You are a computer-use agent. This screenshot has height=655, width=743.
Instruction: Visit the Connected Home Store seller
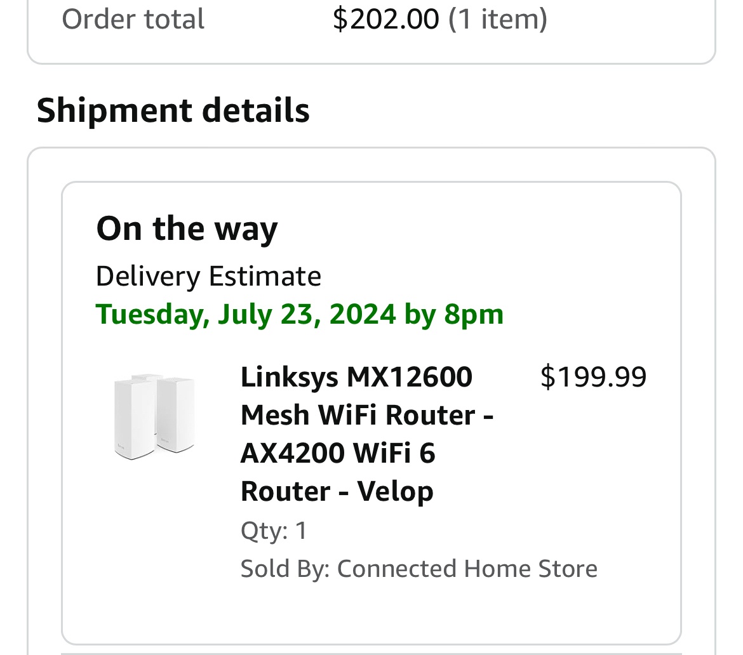point(467,569)
